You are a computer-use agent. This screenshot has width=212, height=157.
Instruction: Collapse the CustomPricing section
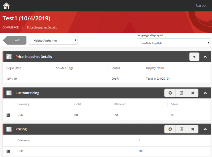(x=205, y=93)
